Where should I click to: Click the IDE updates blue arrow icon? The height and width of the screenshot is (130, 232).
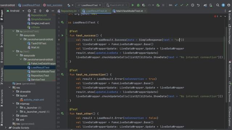point(223,5)
